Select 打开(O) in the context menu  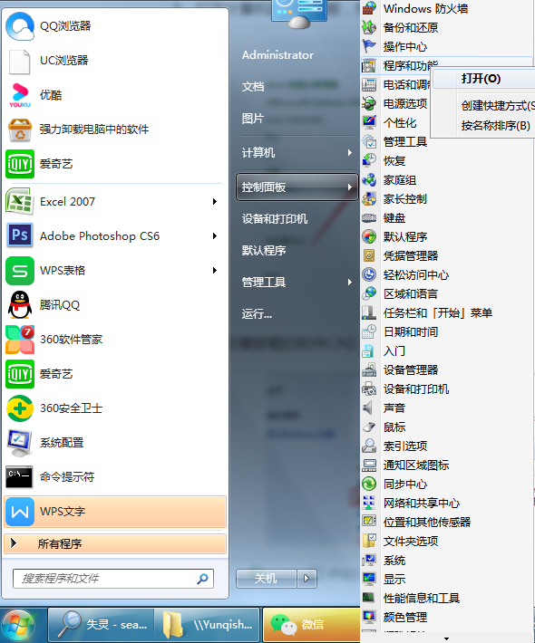point(484,78)
